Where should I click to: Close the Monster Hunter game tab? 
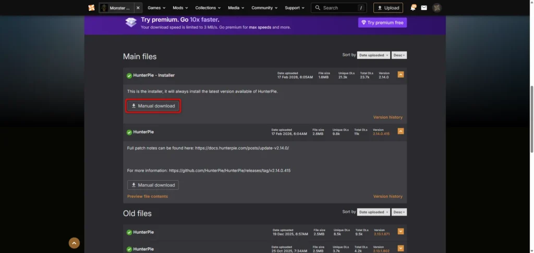click(138, 8)
